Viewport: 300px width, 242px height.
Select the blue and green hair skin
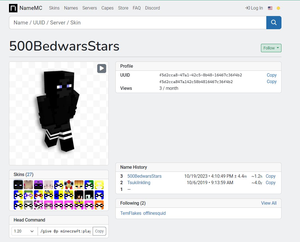[89, 185]
